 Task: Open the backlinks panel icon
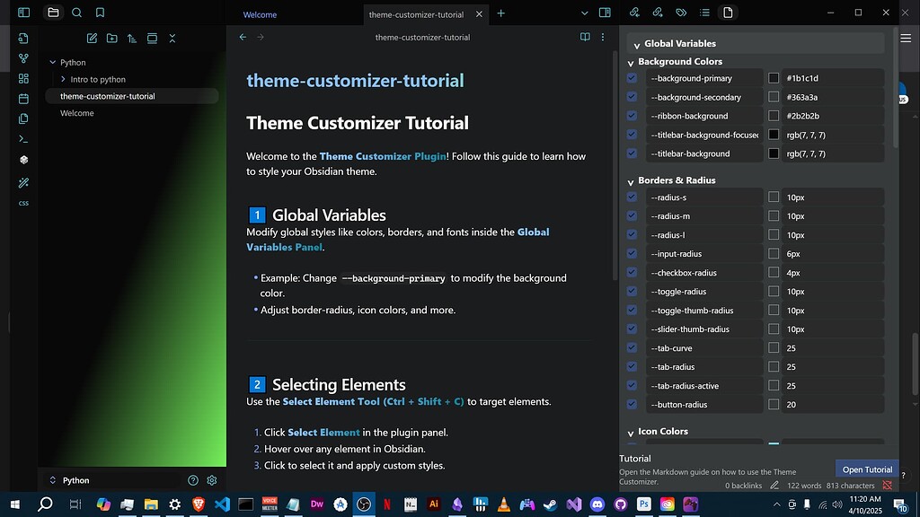pyautogui.click(x=634, y=13)
